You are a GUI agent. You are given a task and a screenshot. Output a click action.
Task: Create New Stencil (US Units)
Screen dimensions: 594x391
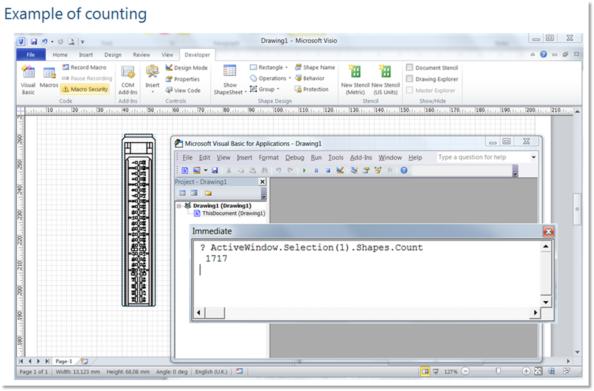[386, 80]
